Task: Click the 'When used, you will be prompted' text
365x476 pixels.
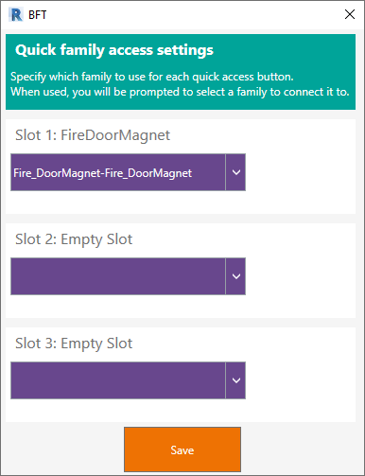Action: [180, 92]
